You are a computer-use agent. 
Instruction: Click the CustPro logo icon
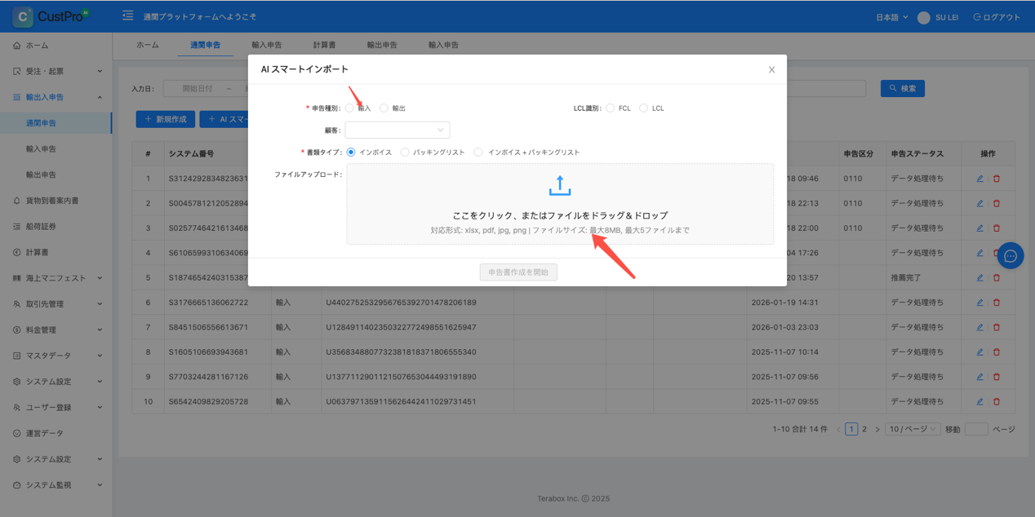(x=23, y=16)
